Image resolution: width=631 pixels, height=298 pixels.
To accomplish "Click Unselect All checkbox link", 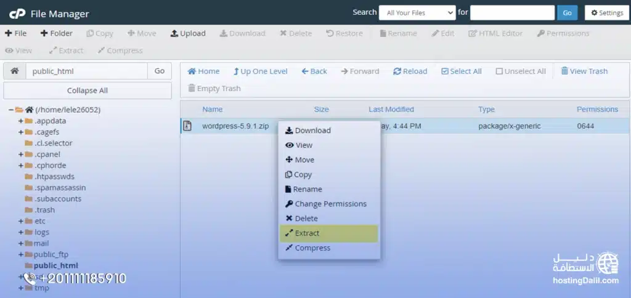I will (x=521, y=71).
